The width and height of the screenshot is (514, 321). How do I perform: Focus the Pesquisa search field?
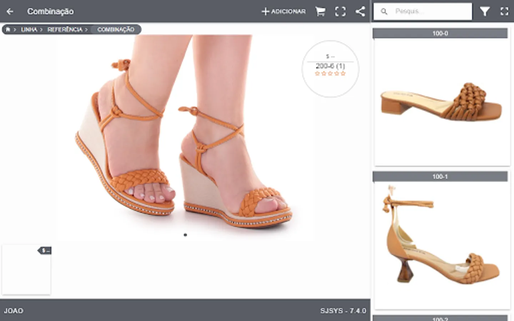tap(423, 11)
